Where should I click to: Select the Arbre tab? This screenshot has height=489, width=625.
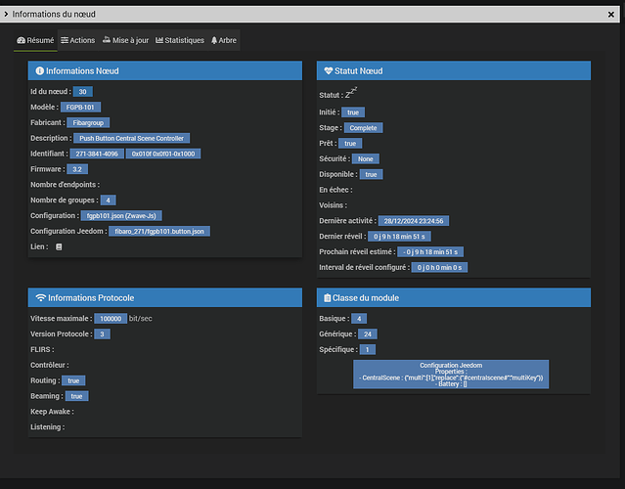pos(224,40)
